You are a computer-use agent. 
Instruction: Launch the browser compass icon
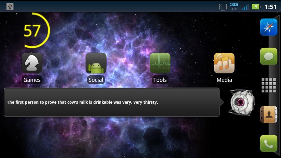(268, 27)
